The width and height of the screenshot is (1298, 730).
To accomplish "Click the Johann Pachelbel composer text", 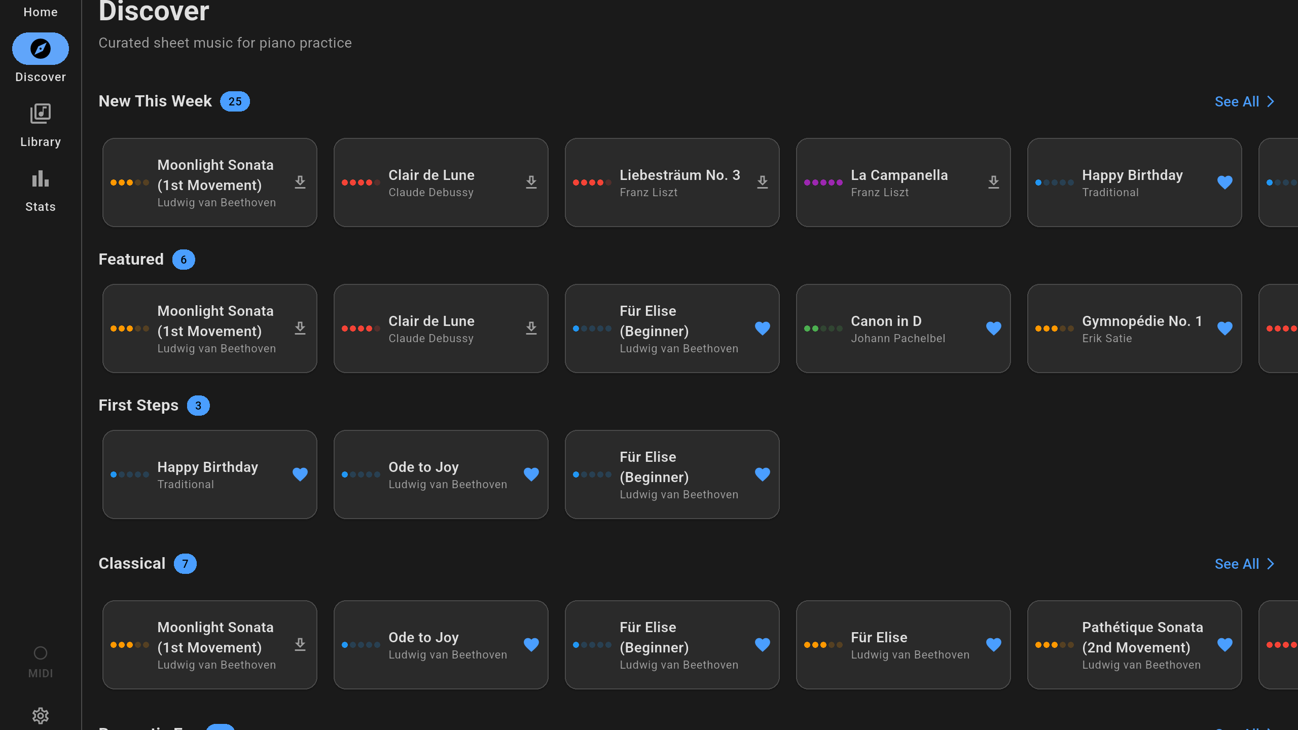I will pyautogui.click(x=898, y=338).
